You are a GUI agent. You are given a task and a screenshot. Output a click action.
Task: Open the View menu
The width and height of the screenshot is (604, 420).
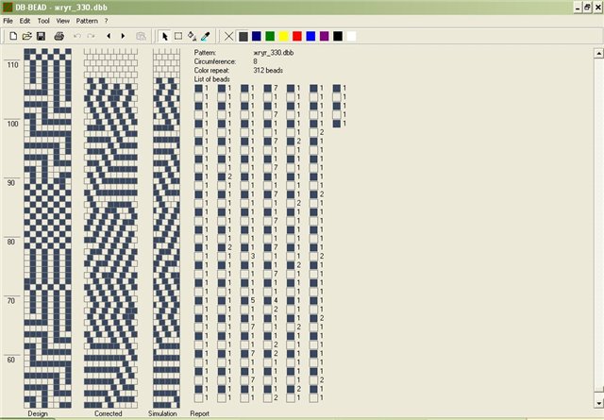(63, 21)
